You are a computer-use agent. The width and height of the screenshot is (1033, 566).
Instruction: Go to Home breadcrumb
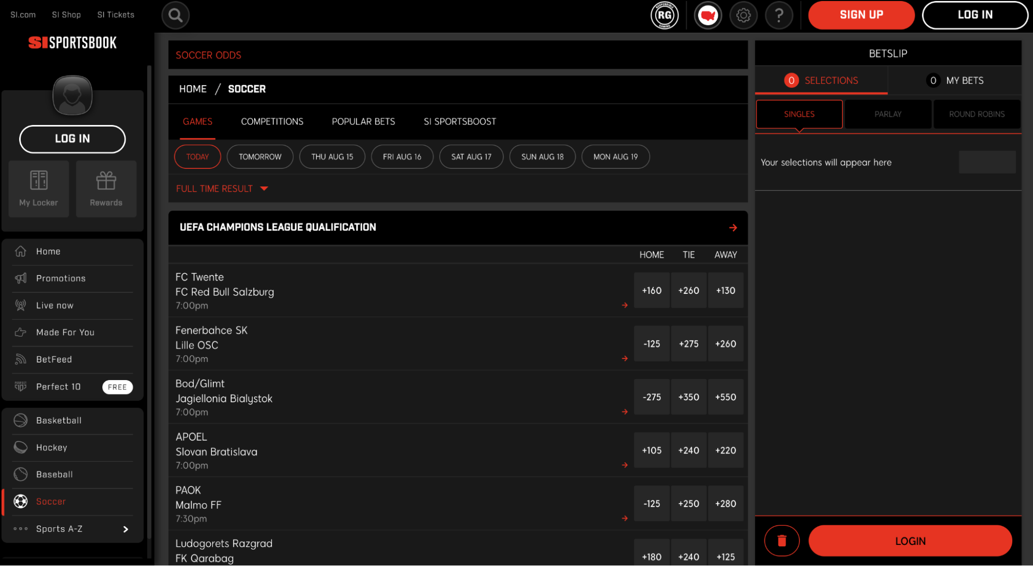click(193, 89)
